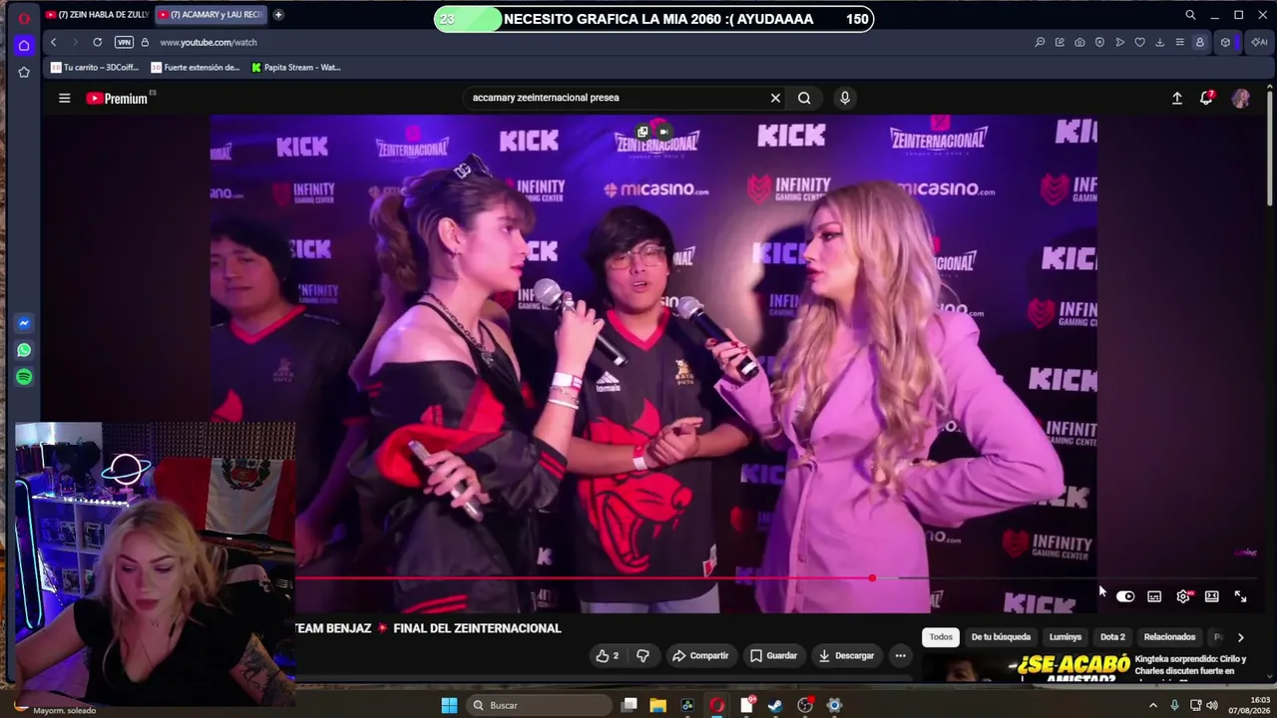Viewport: 1277px width, 718px height.
Task: Open Messenger from the Opera sidebar
Action: pyautogui.click(x=24, y=323)
